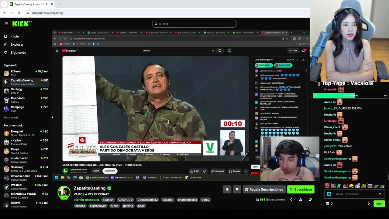The image size is (389, 219).
Task: Open the emoji picker in chat input
Action: click(380, 194)
